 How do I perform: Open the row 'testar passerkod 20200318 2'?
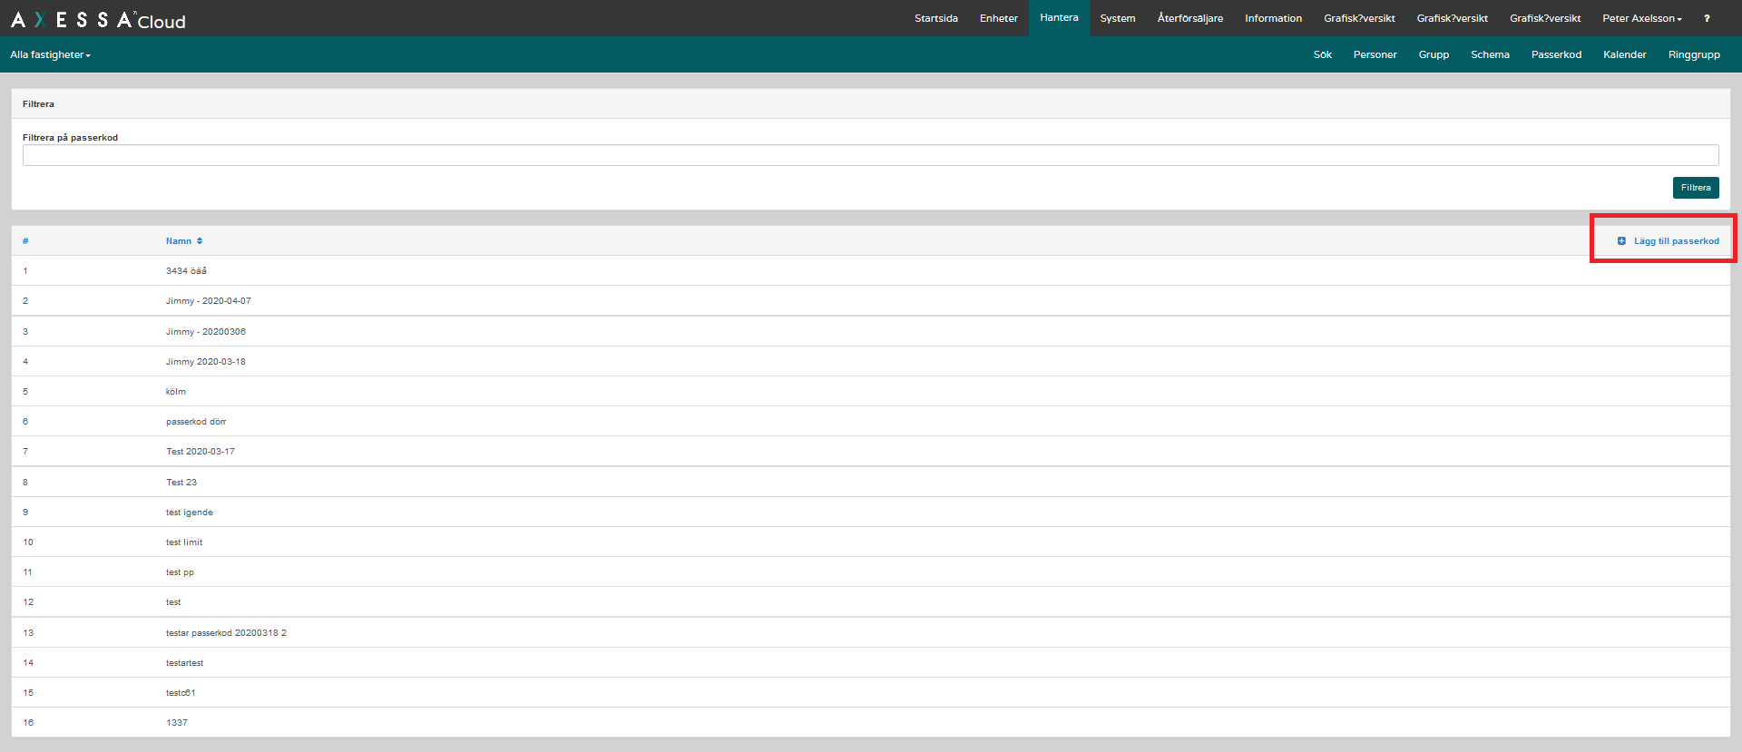point(870,632)
